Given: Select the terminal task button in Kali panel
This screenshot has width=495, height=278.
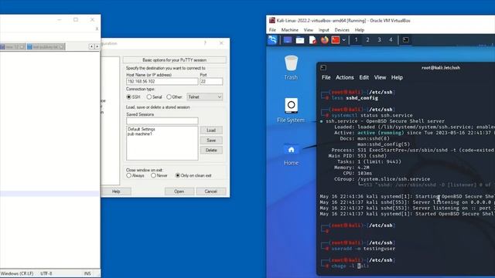Looking at the screenshot, I should (405, 39).
